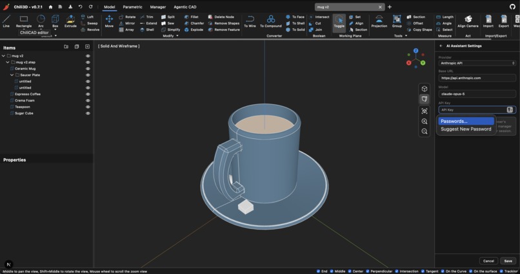Screen dimensions: 520x274
Task: Open the Export tool
Action: (503, 21)
